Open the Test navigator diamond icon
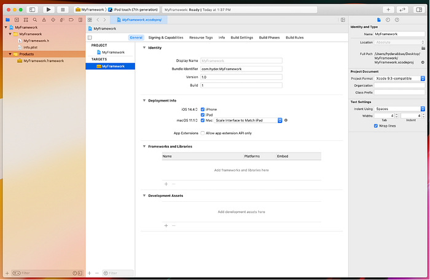 [53, 20]
